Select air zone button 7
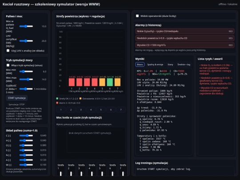The width and height of the screenshot is (240, 180). coord(121,110)
